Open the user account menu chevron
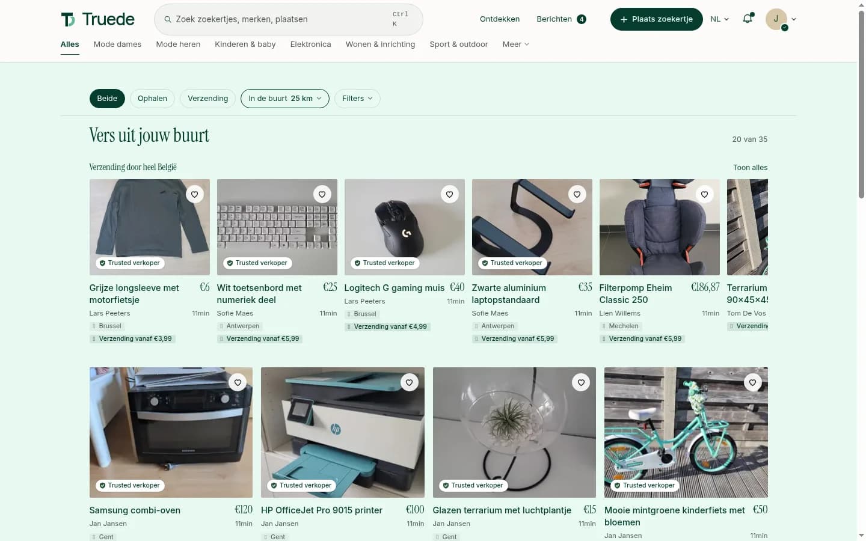The width and height of the screenshot is (866, 541). (x=794, y=19)
